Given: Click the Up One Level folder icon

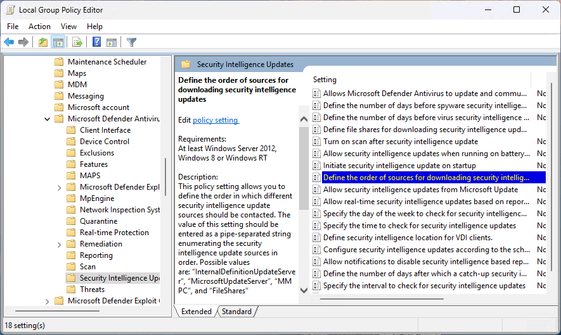Looking at the screenshot, I should tap(42, 42).
